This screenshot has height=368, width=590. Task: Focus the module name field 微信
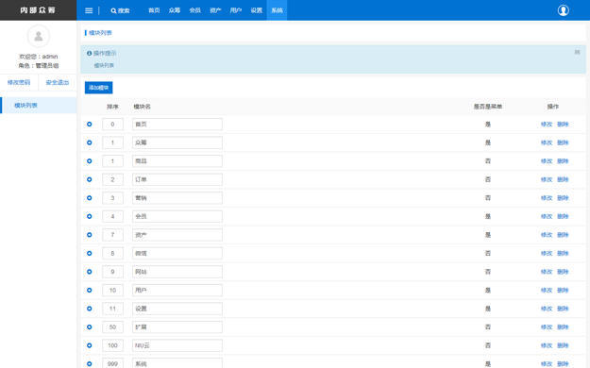(177, 253)
